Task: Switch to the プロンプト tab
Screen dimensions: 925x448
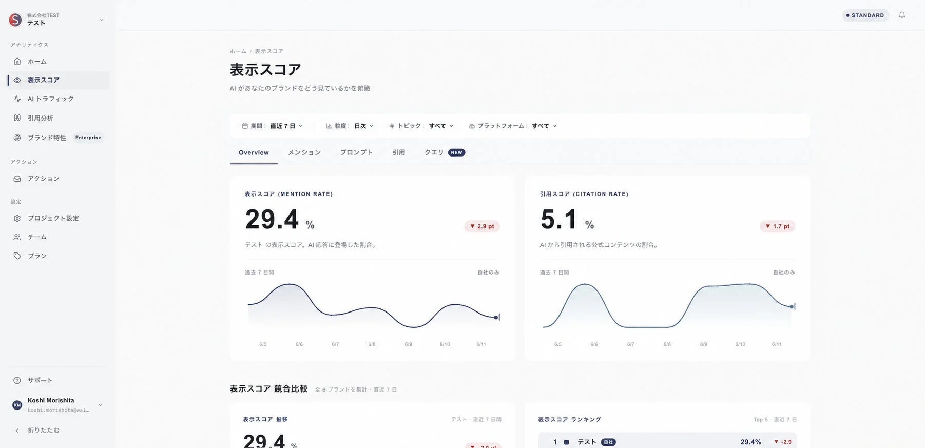Action: click(x=356, y=153)
